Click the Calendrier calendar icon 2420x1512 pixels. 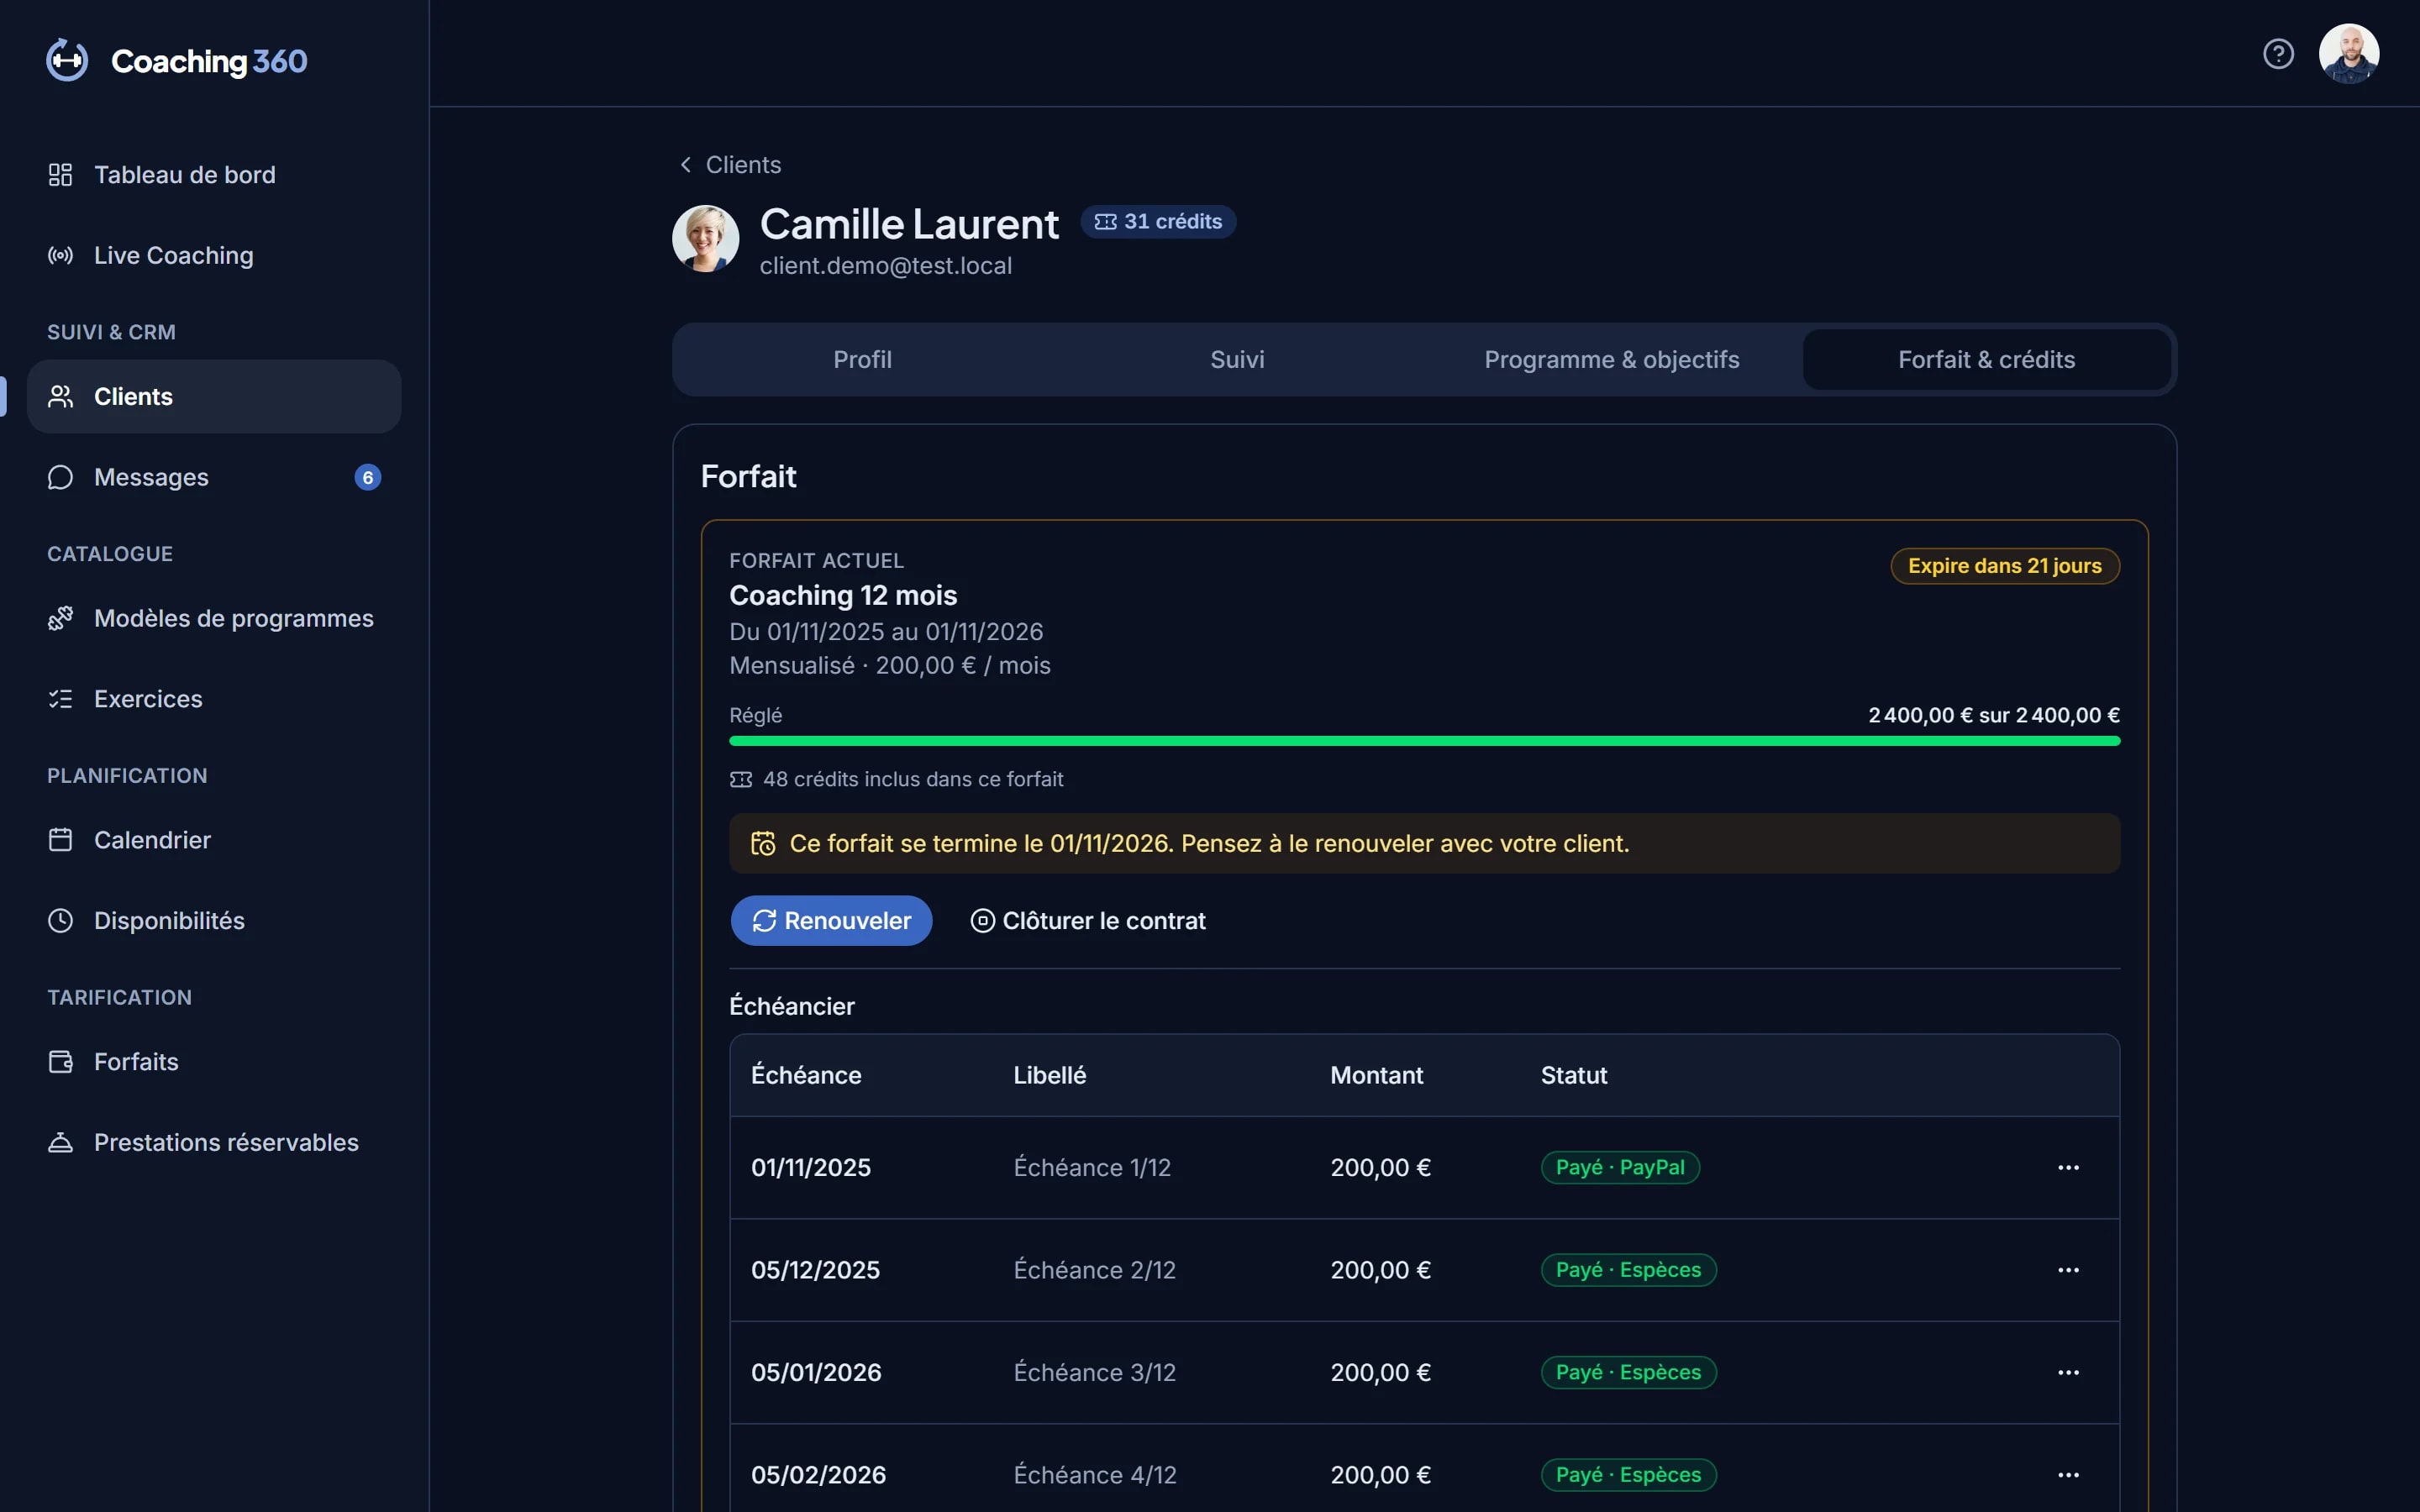click(x=60, y=840)
